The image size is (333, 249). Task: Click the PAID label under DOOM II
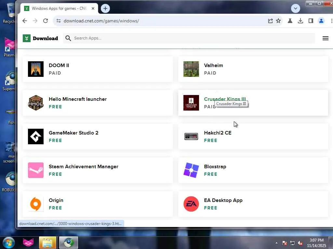(x=55, y=73)
